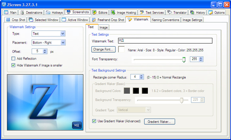This screenshot has width=231, height=140.
Task: Open the History tab
Action: tap(198, 12)
